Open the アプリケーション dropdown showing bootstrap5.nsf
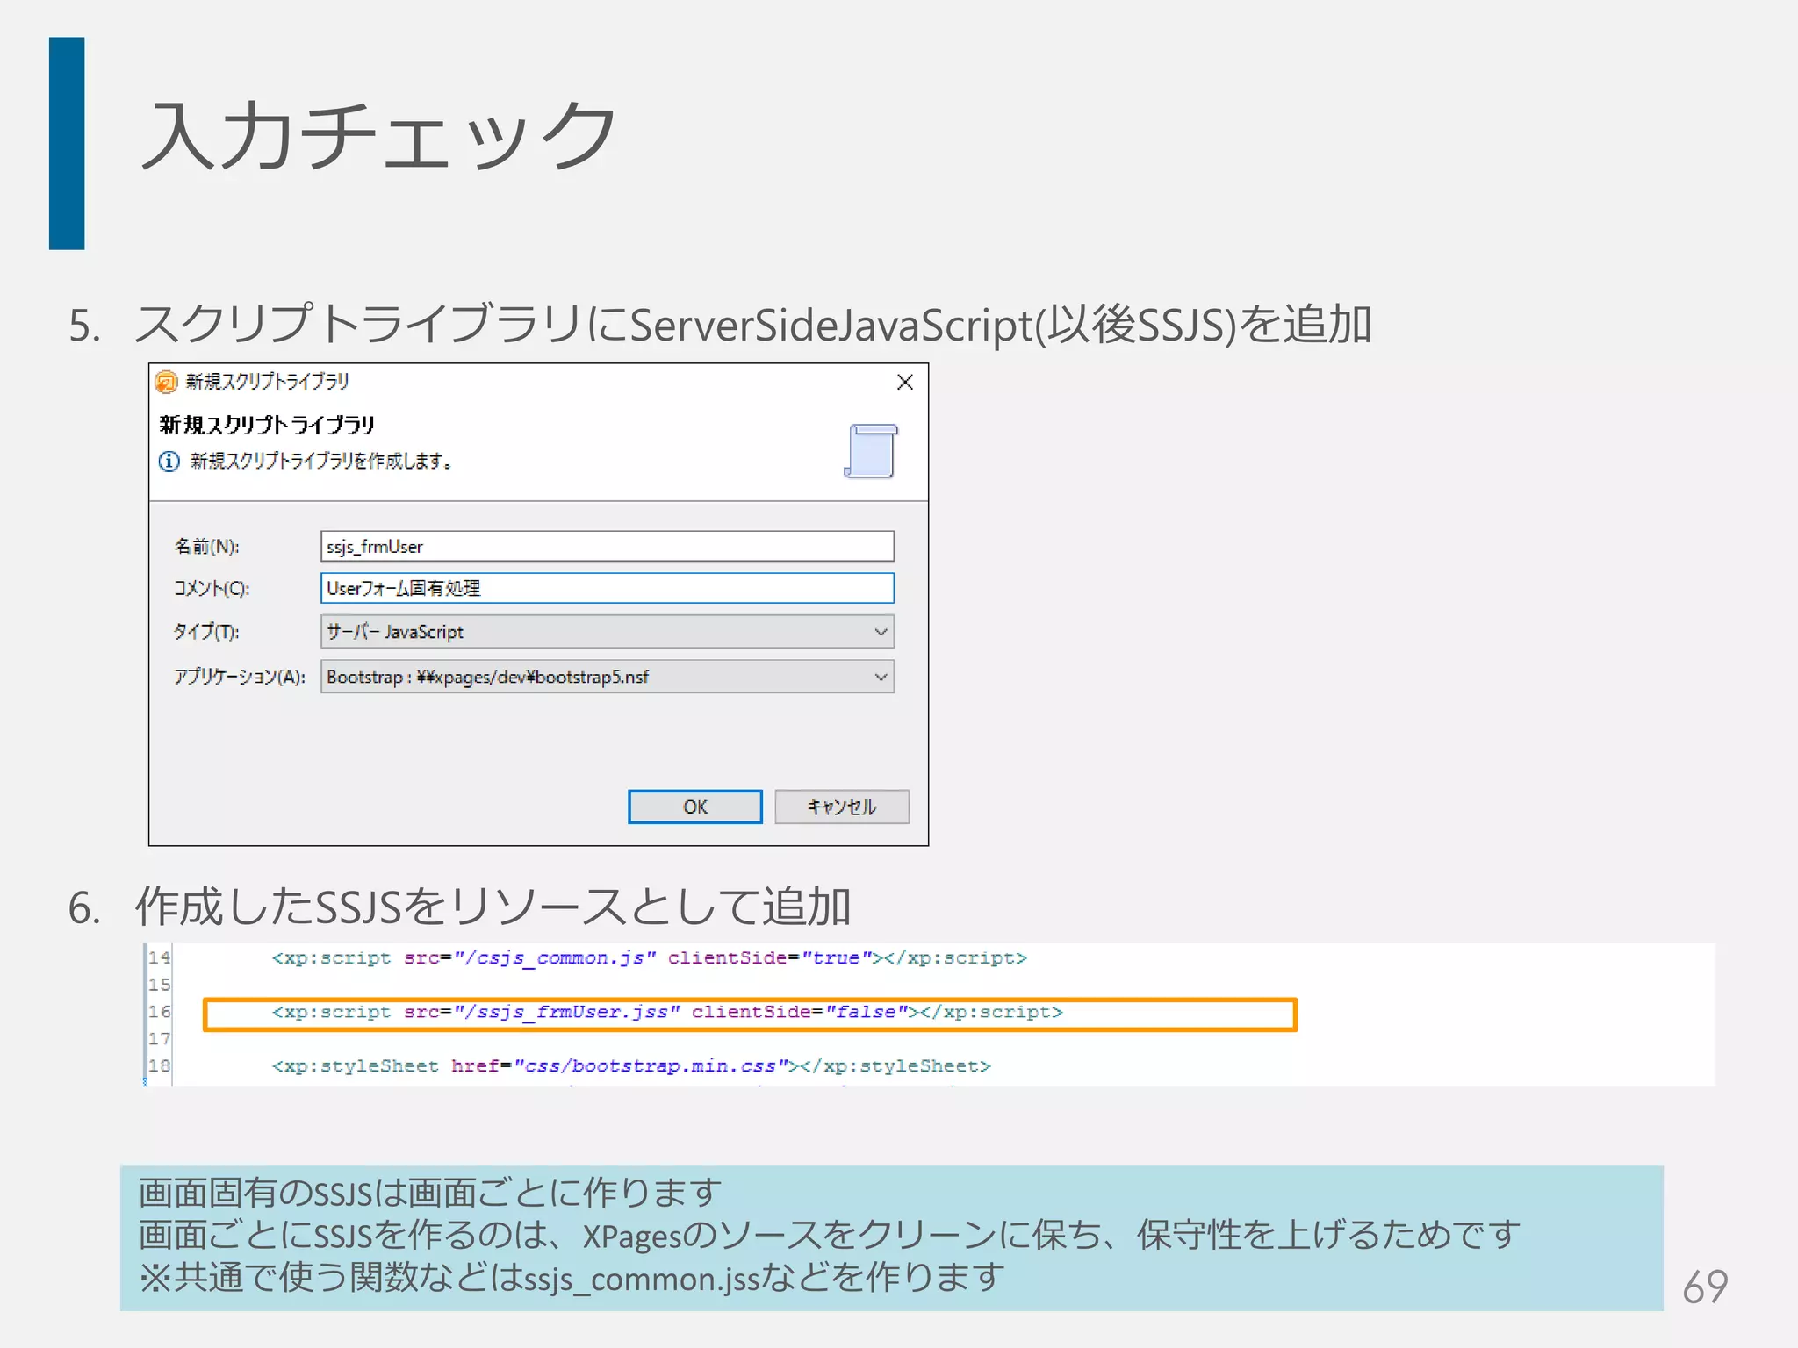Image resolution: width=1798 pixels, height=1348 pixels. click(607, 677)
